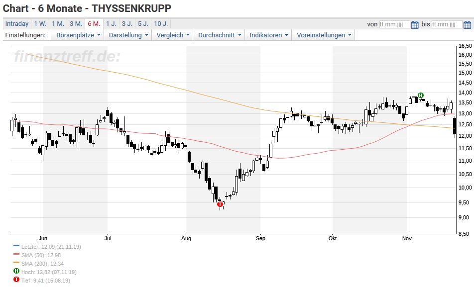474x288 pixels.
Task: Click the 'Sep' x-axis label
Action: click(x=260, y=238)
